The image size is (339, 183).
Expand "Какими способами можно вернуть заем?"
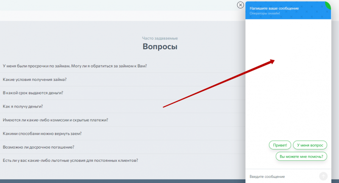(42, 133)
